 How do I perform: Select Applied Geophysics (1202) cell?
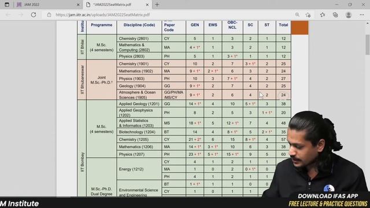(x=139, y=113)
